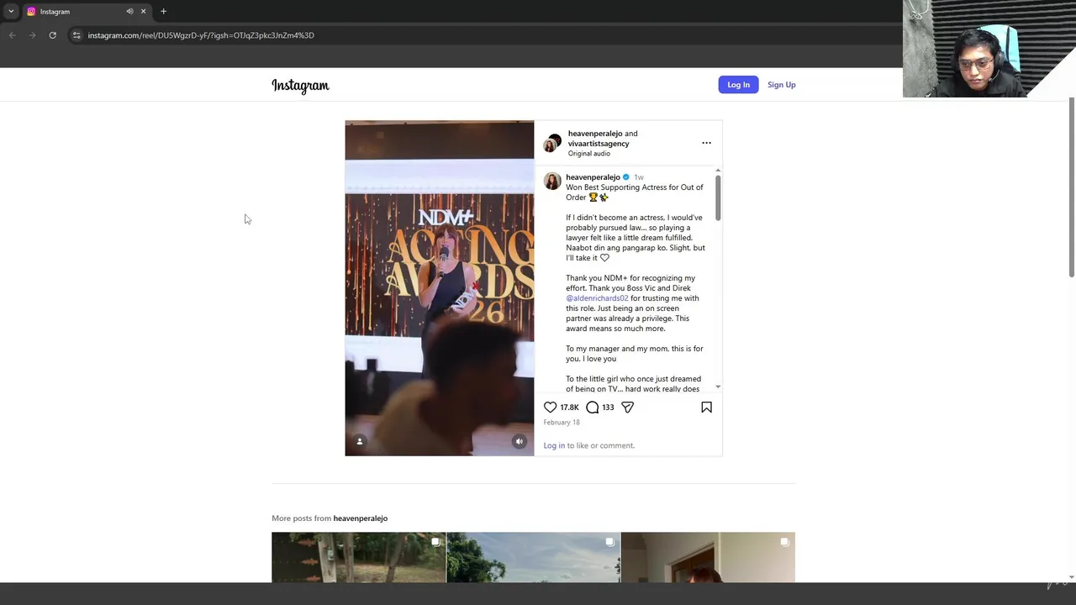Open third thumbnail under More posts

[x=708, y=557]
